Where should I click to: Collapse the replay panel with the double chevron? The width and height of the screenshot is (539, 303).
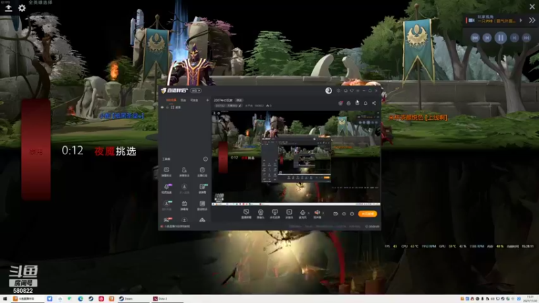532,21
